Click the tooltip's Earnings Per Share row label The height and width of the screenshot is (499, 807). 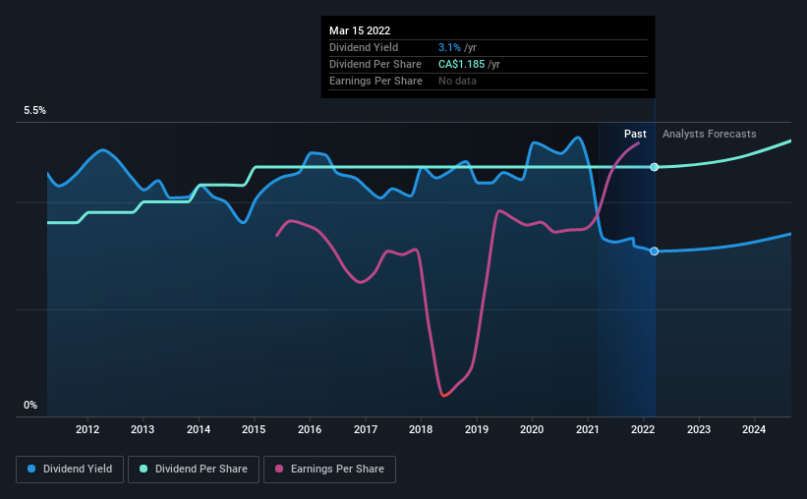point(375,81)
